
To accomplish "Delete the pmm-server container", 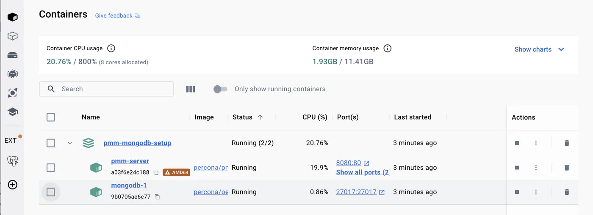I will [567, 168].
